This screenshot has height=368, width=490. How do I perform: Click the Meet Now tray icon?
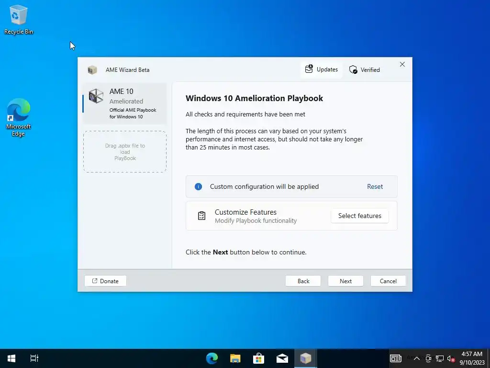[428, 358]
